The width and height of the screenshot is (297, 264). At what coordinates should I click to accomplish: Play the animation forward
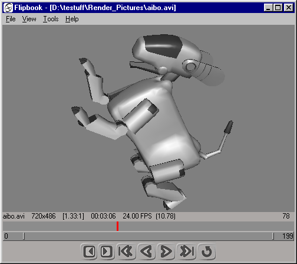pyautogui.click(x=166, y=251)
